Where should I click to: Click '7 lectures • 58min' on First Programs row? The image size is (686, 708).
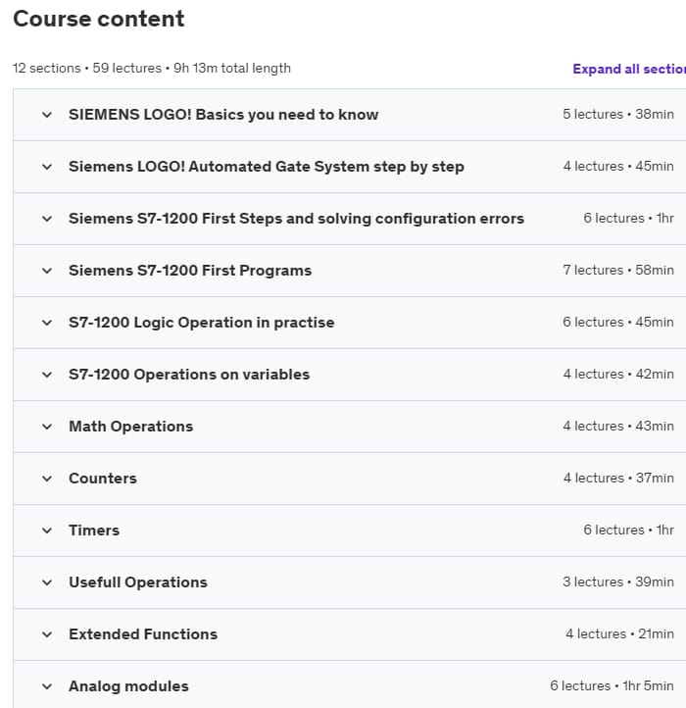coord(617,271)
